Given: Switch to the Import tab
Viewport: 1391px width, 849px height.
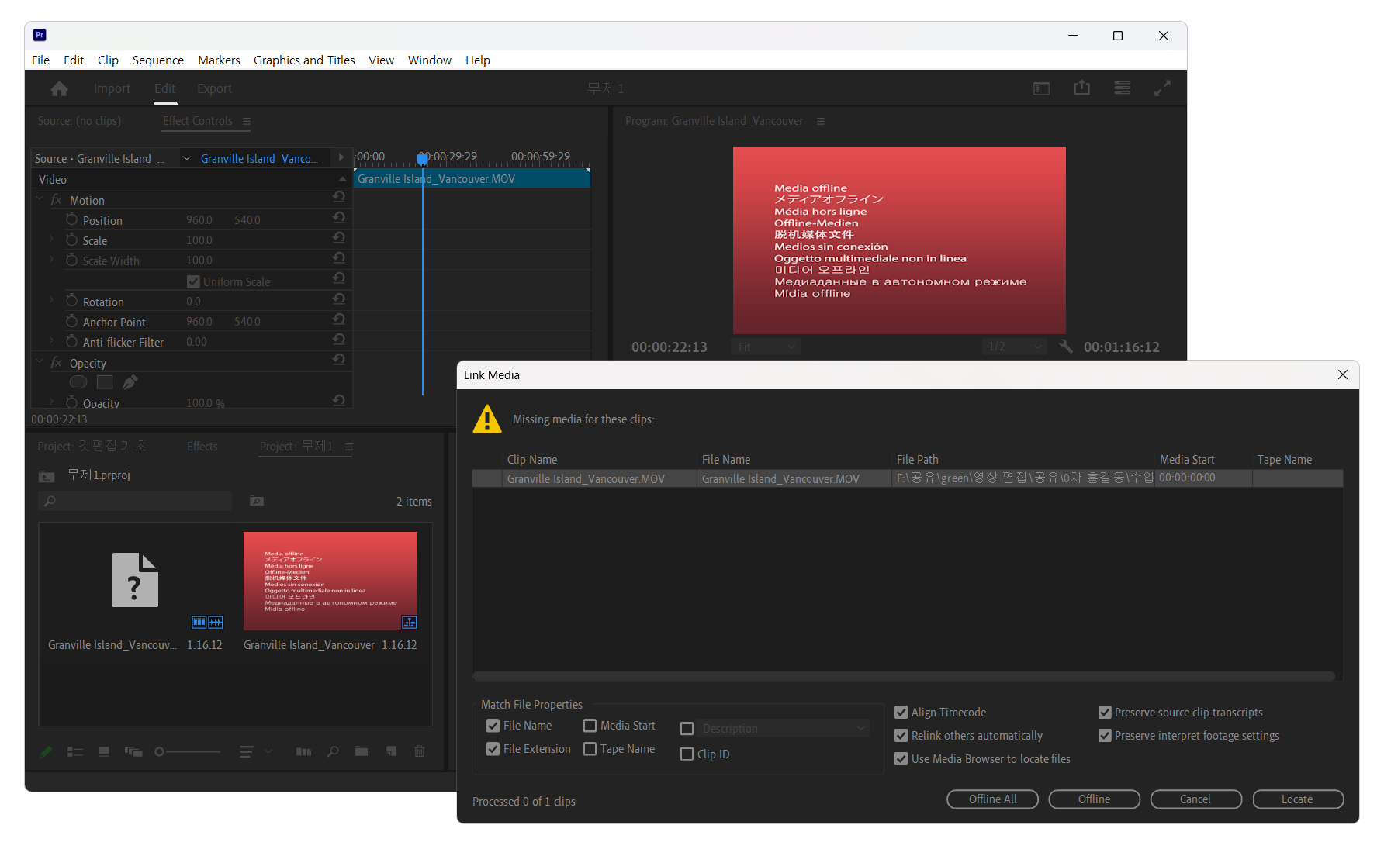Looking at the screenshot, I should (x=112, y=89).
